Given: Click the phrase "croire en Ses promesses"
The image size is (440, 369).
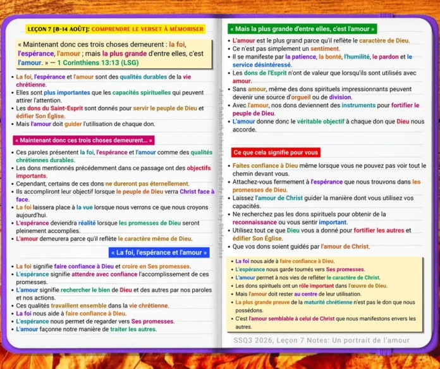Looking at the screenshot, I should coord(156,266).
